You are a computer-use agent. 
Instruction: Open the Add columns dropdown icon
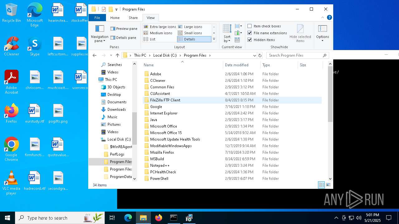click(x=238, y=33)
